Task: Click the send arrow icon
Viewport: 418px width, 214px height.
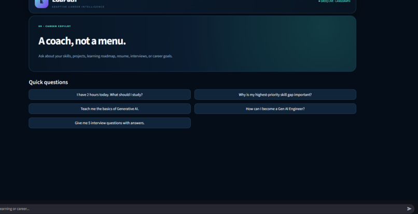Action: coord(409,209)
